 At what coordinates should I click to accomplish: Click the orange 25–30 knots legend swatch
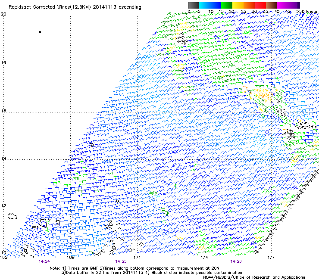tap(249, 5)
